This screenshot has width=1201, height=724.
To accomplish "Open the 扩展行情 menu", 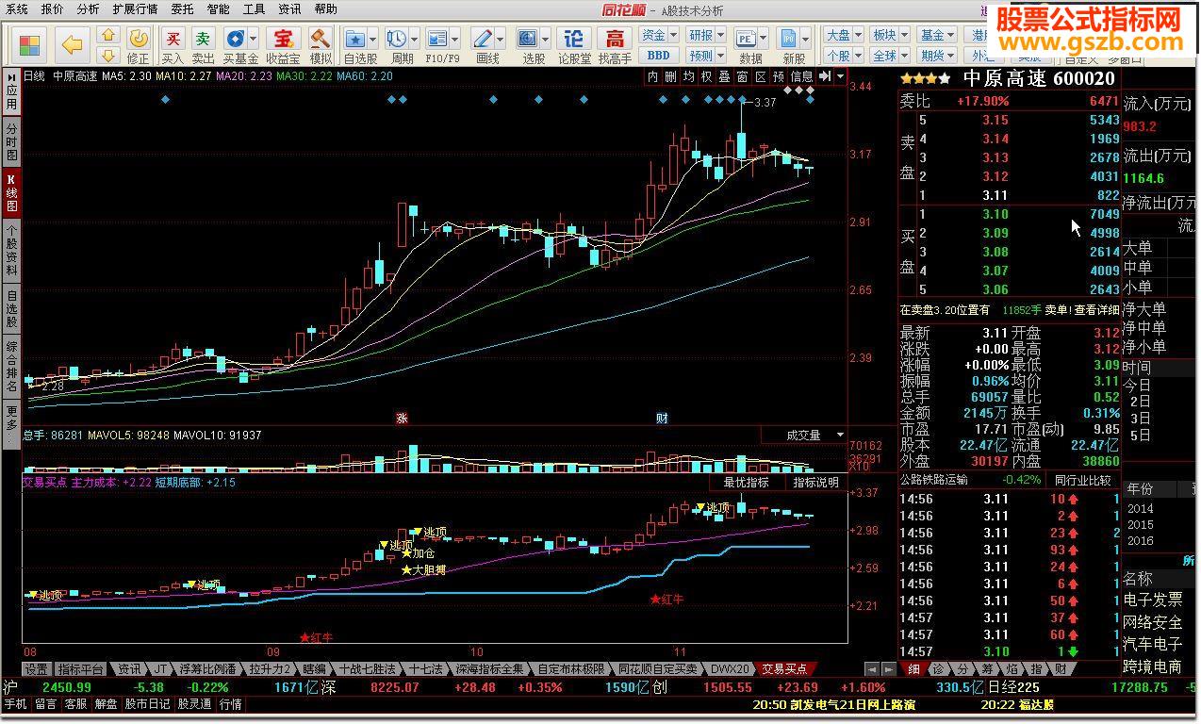I will (135, 9).
